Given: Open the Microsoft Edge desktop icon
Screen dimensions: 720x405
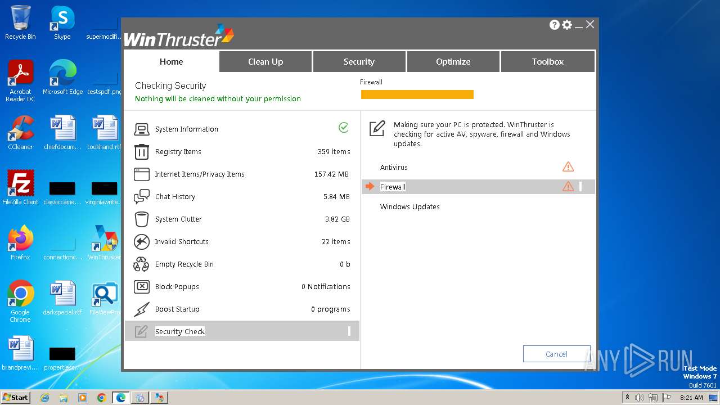Looking at the screenshot, I should (x=62, y=78).
